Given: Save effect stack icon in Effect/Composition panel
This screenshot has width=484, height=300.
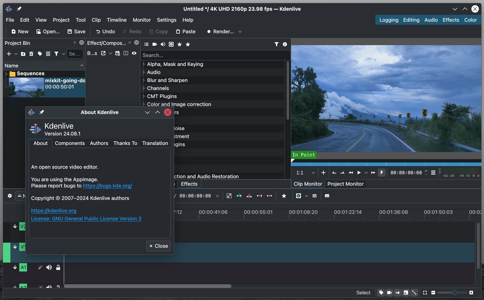Looking at the screenshot, I should point(118,53).
